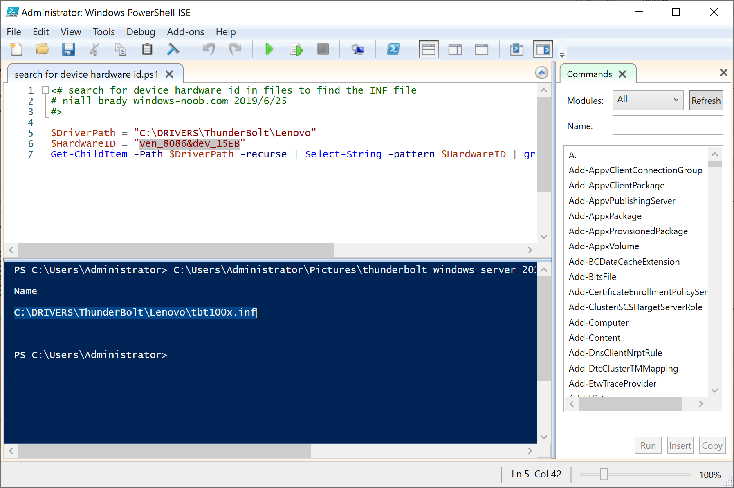
Task: Click script pane horizontal scrollbar right arrow
Action: [x=530, y=250]
